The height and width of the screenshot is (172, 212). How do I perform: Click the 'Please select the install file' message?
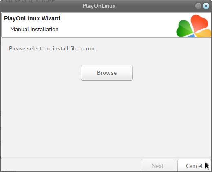pyautogui.click(x=53, y=48)
